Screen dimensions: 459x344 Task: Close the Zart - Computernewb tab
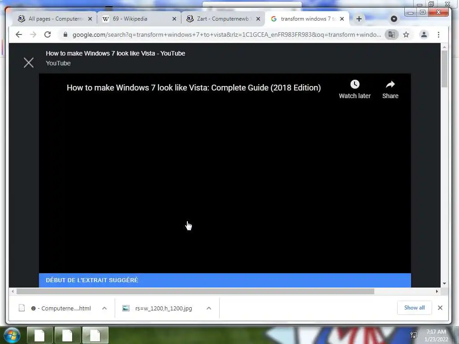tap(258, 19)
